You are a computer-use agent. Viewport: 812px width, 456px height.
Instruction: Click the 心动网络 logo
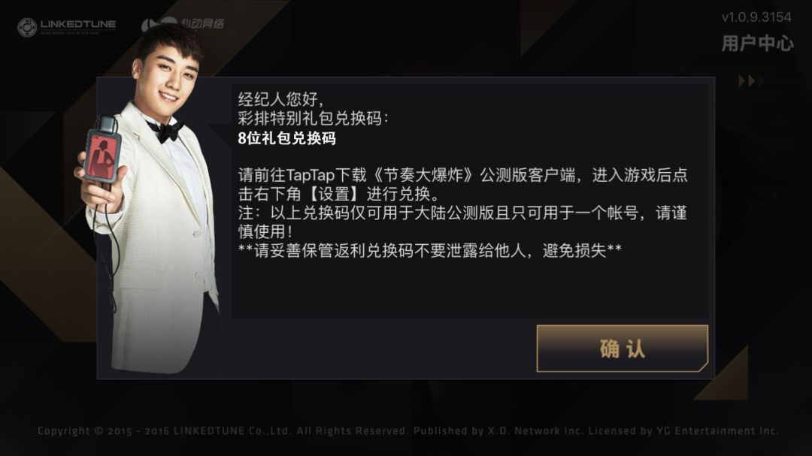click(182, 24)
